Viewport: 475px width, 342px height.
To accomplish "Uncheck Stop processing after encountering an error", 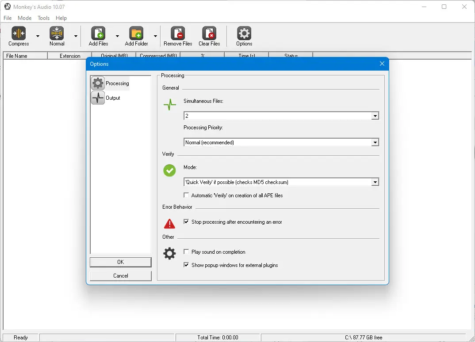I will [x=186, y=222].
